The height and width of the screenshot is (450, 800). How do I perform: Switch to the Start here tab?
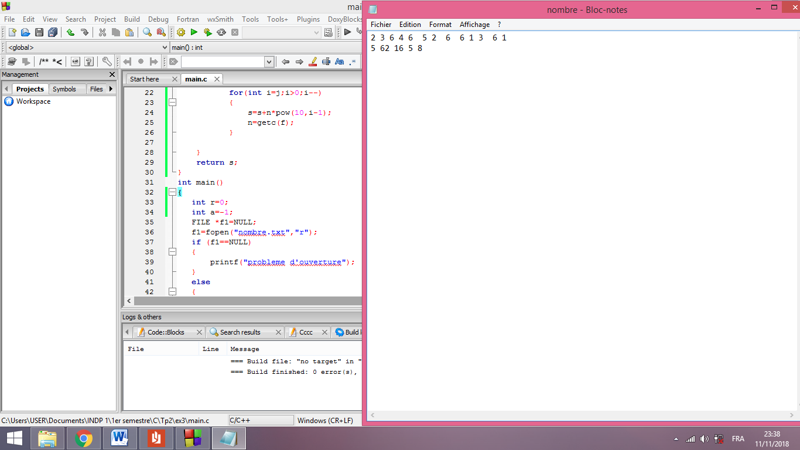[144, 79]
